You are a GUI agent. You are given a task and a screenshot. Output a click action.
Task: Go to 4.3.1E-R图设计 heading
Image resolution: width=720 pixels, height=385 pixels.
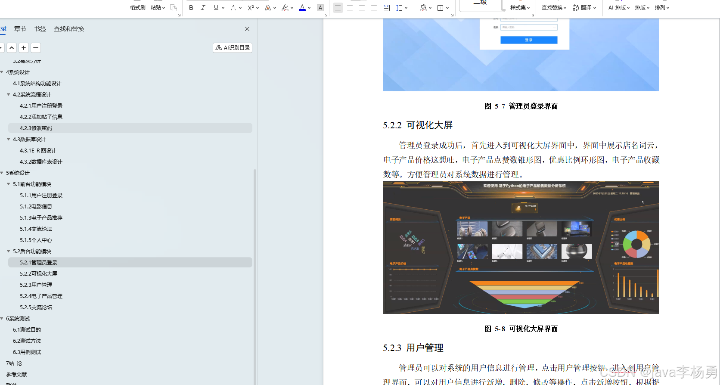click(38, 151)
